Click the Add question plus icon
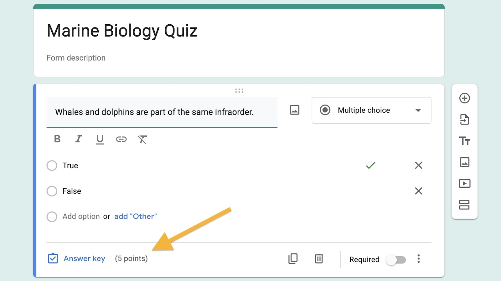Screen dimensions: 501x281 click(464, 98)
